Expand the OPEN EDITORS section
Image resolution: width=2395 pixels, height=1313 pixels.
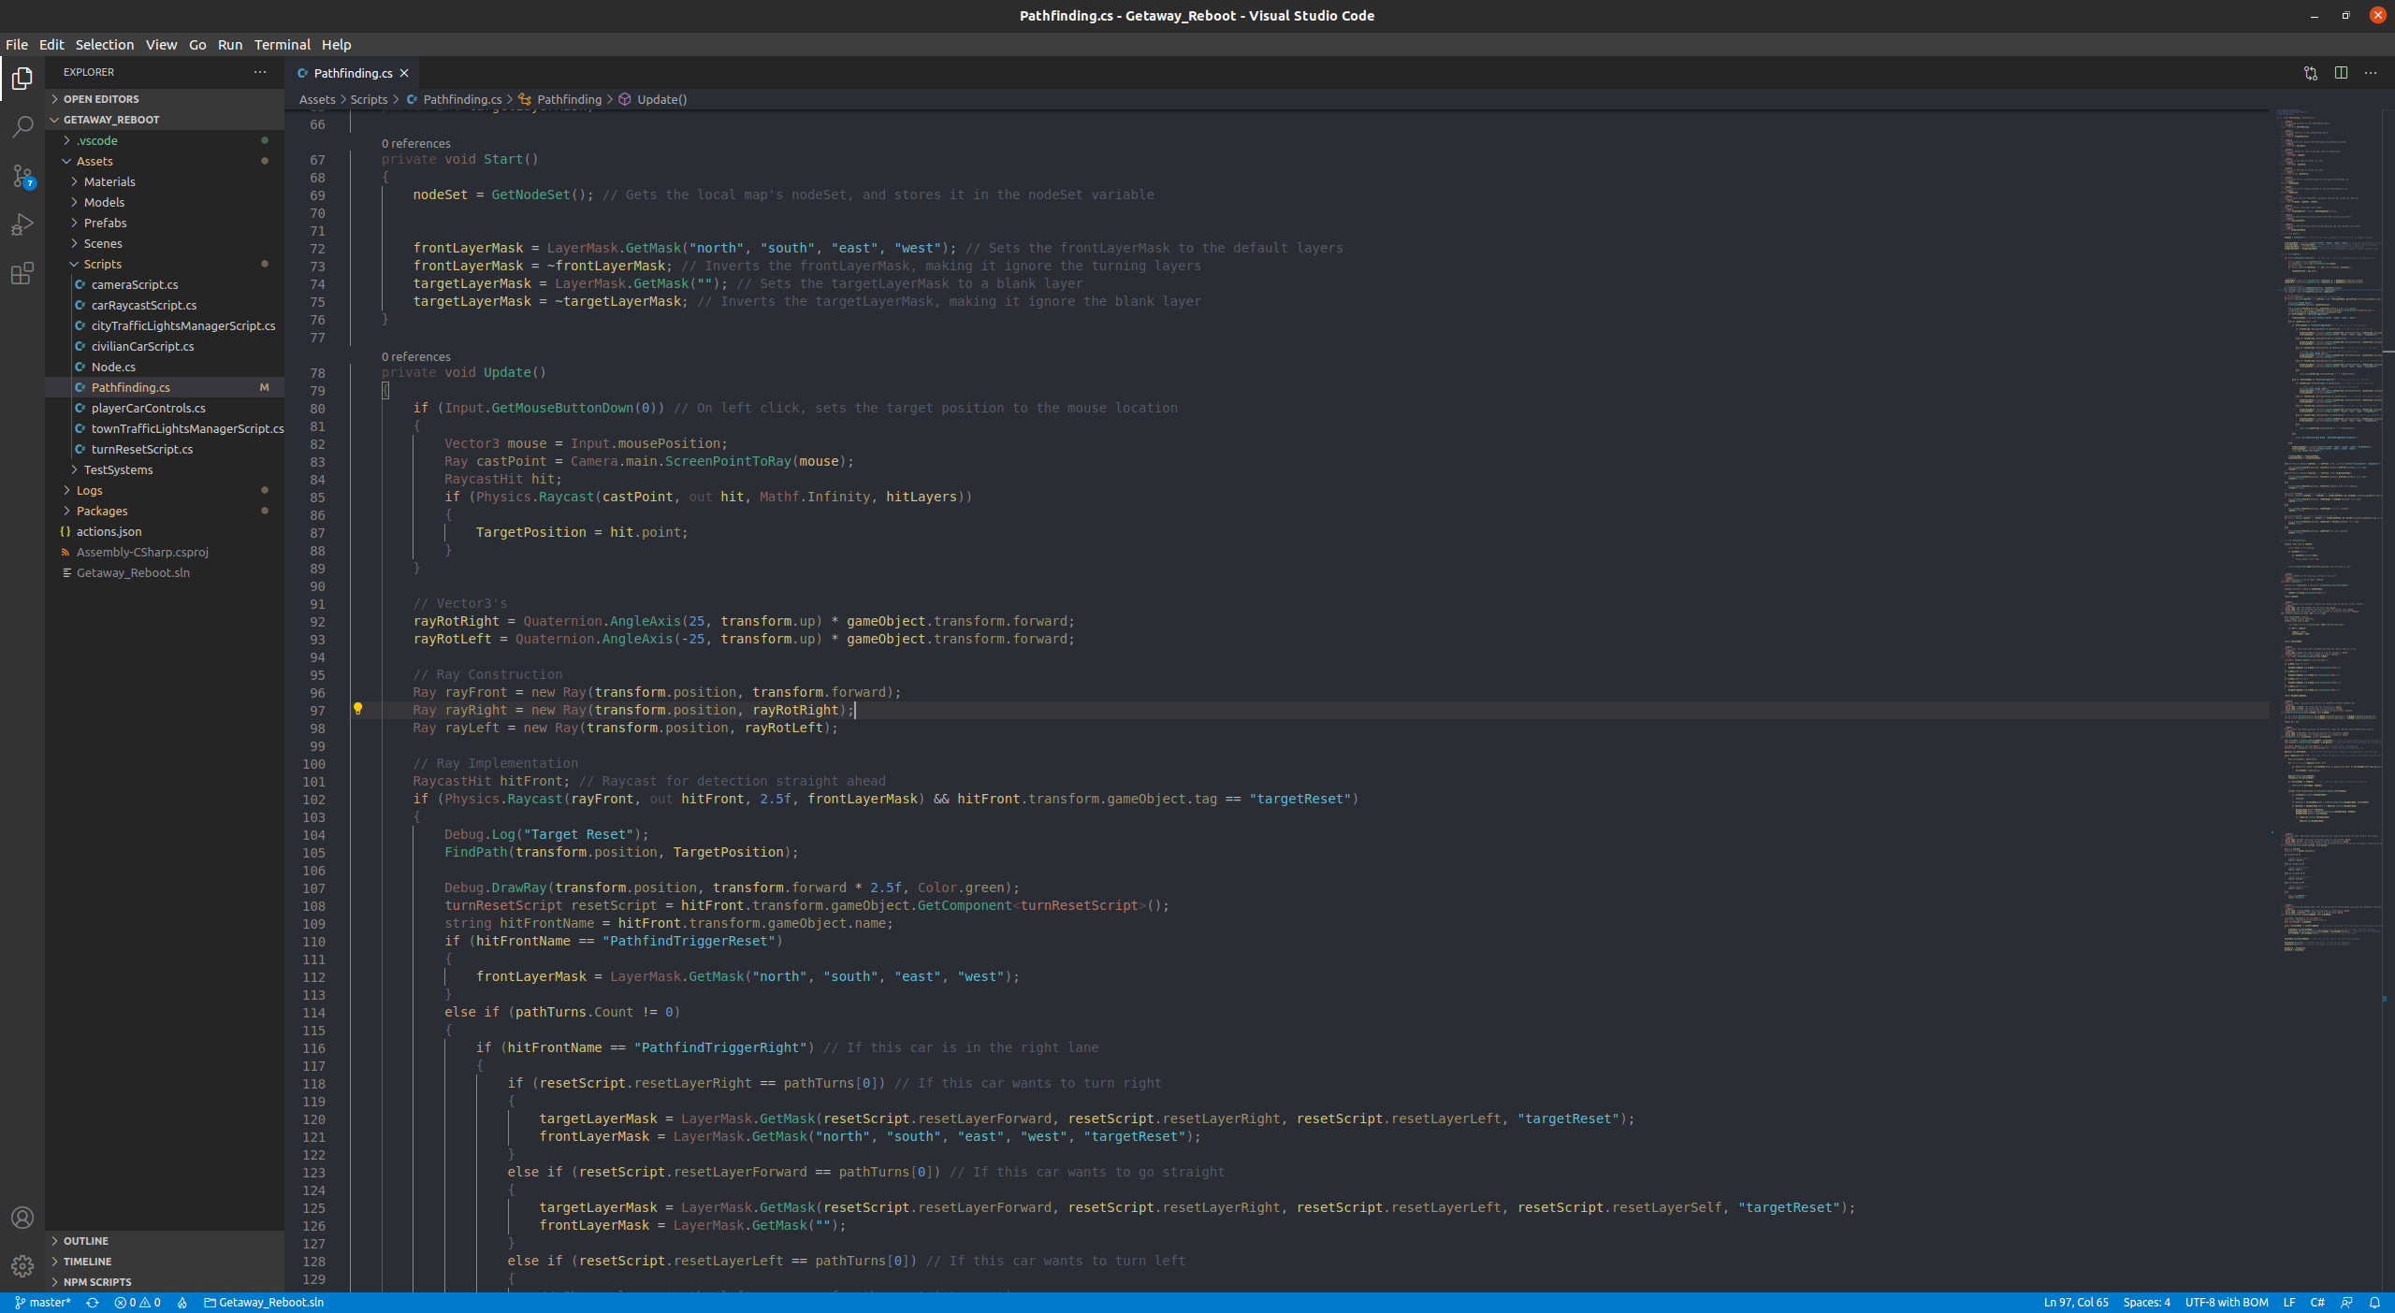[101, 99]
